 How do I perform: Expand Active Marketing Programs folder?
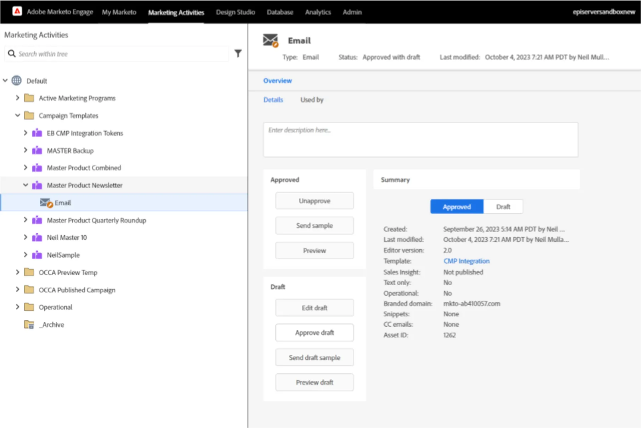(x=17, y=98)
